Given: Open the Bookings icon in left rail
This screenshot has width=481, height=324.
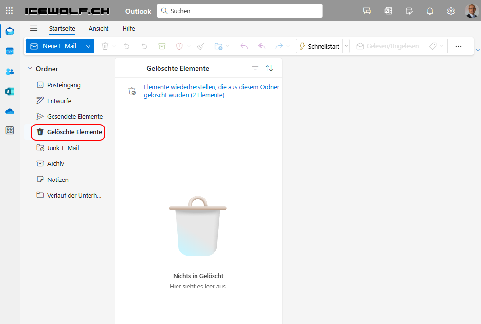Looking at the screenshot, I should pyautogui.click(x=10, y=91).
